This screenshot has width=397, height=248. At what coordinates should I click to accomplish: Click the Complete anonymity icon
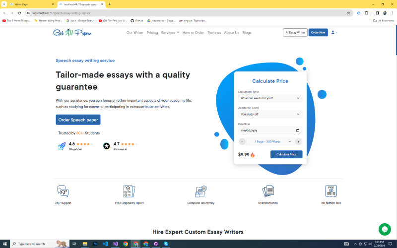[x=201, y=191]
